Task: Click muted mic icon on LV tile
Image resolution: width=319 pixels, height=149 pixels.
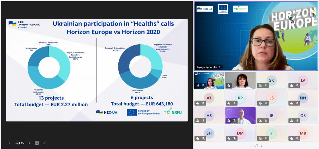Action: tap(297, 86)
